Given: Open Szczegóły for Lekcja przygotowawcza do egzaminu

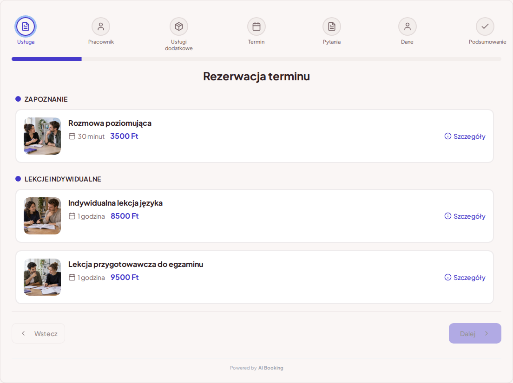Looking at the screenshot, I should tap(465, 278).
